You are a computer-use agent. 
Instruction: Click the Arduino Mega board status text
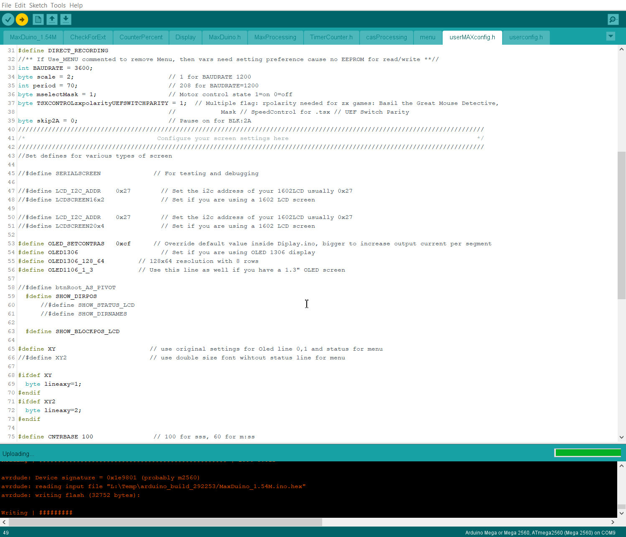coord(540,533)
